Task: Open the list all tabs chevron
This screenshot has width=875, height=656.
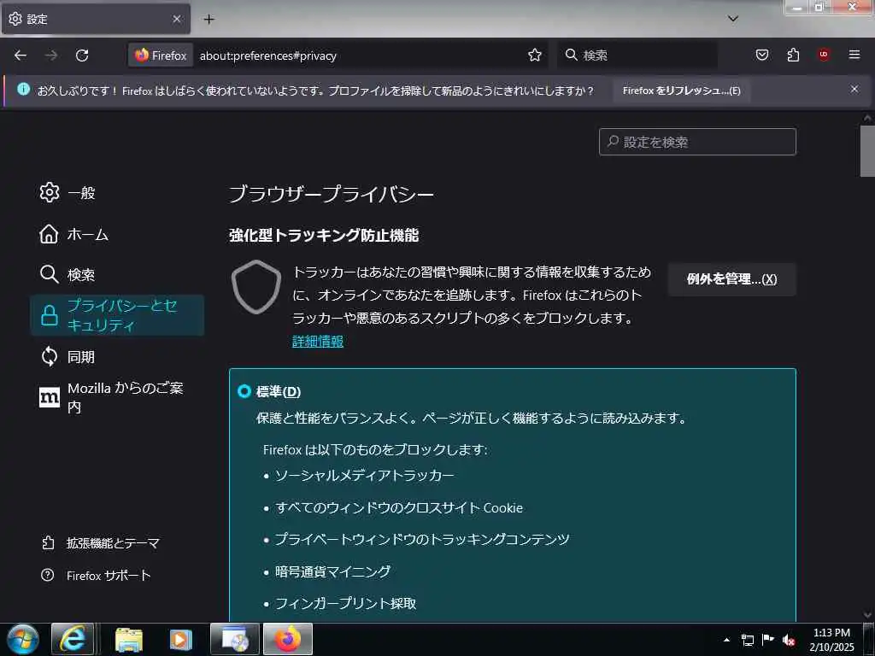Action: (733, 19)
